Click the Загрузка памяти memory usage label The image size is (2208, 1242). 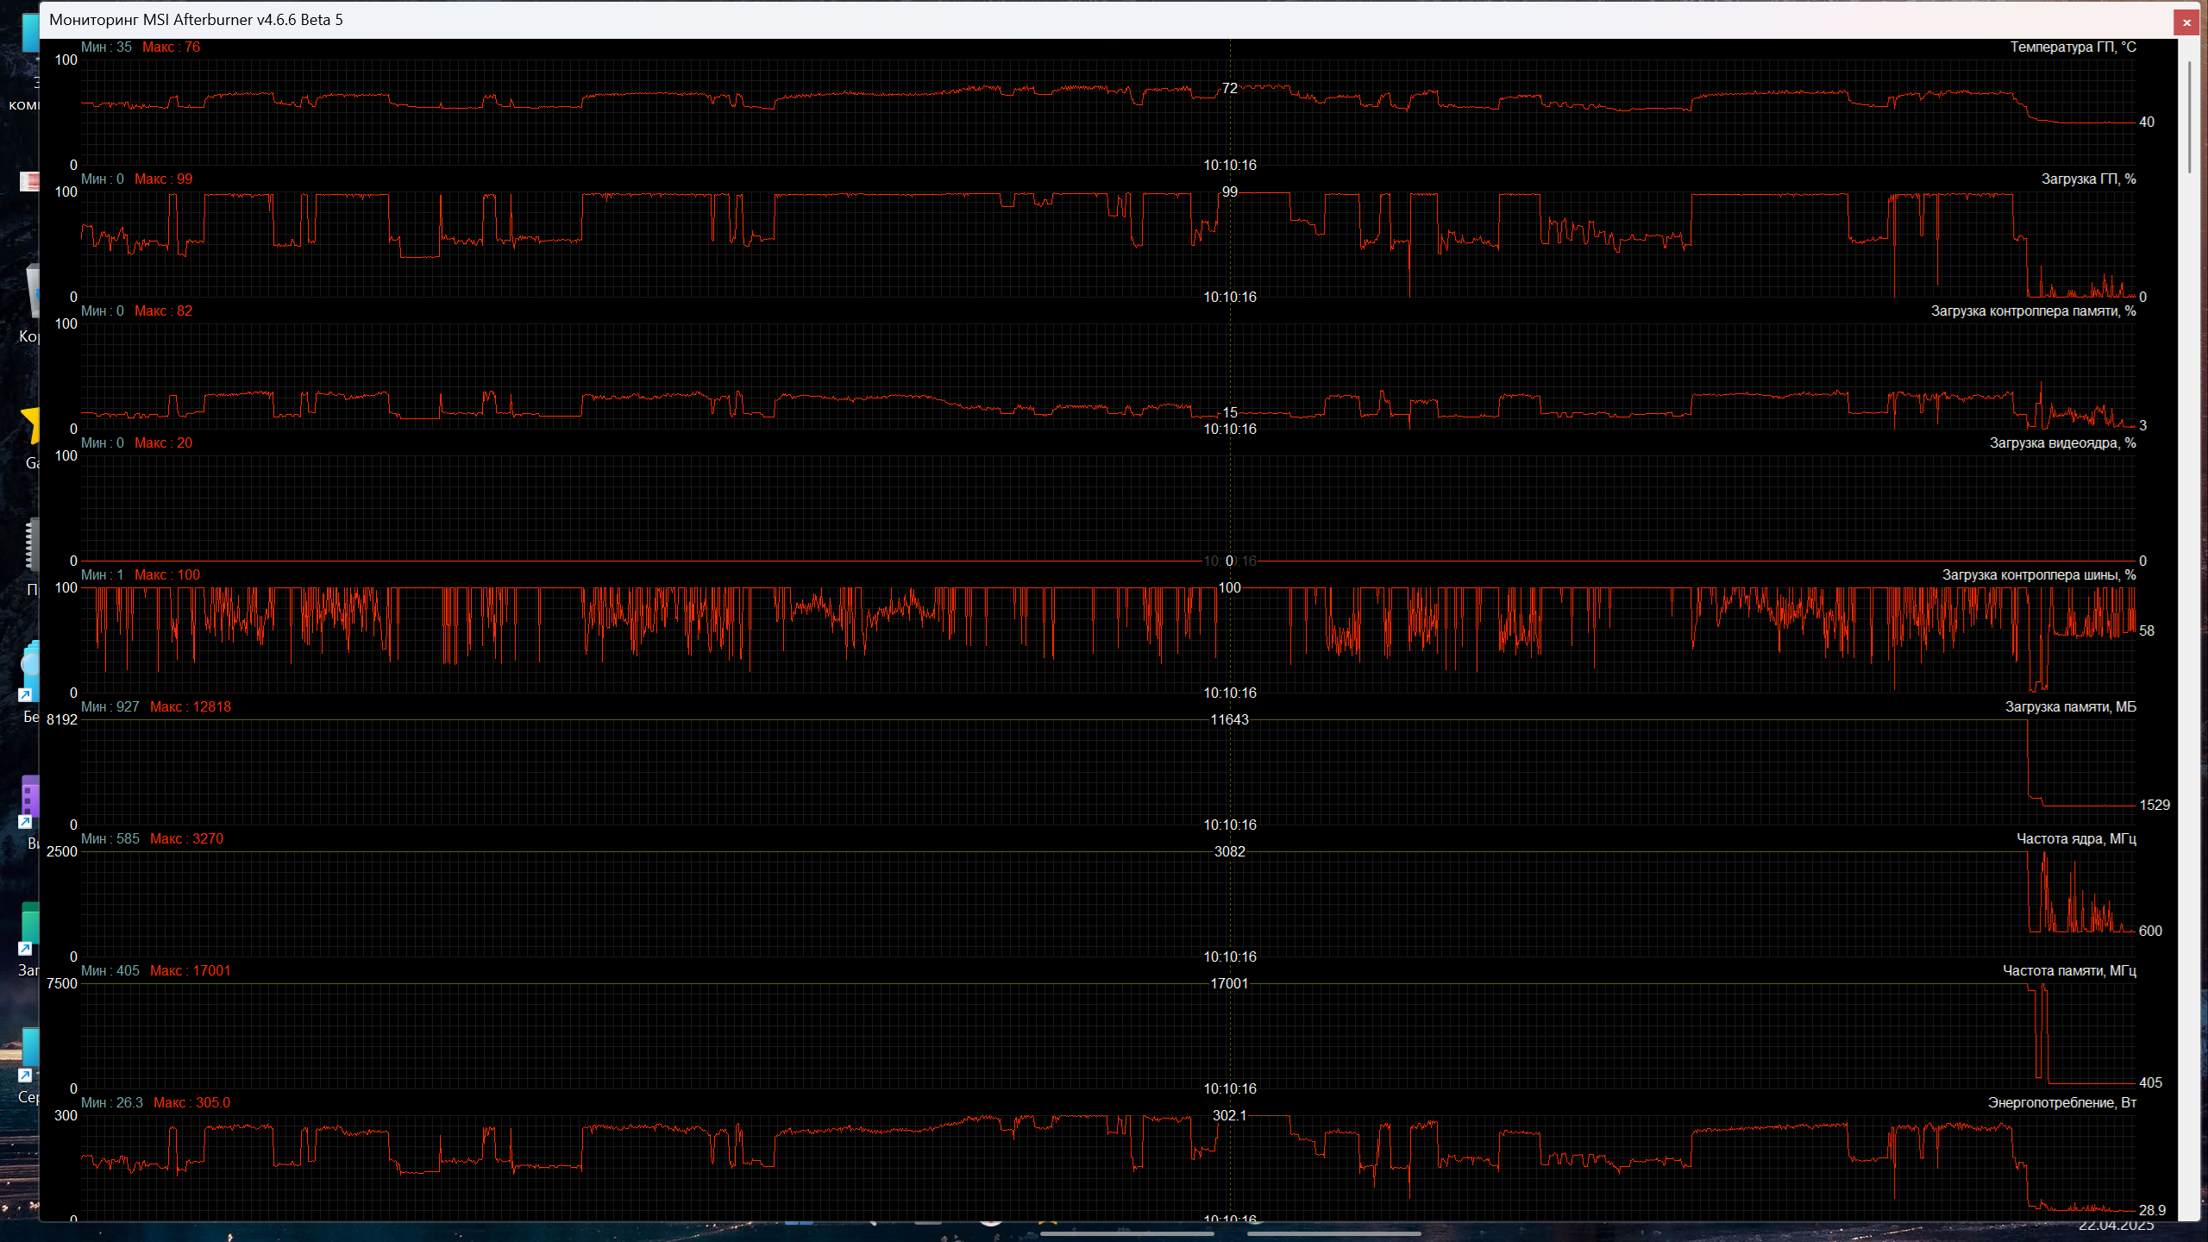(2070, 707)
